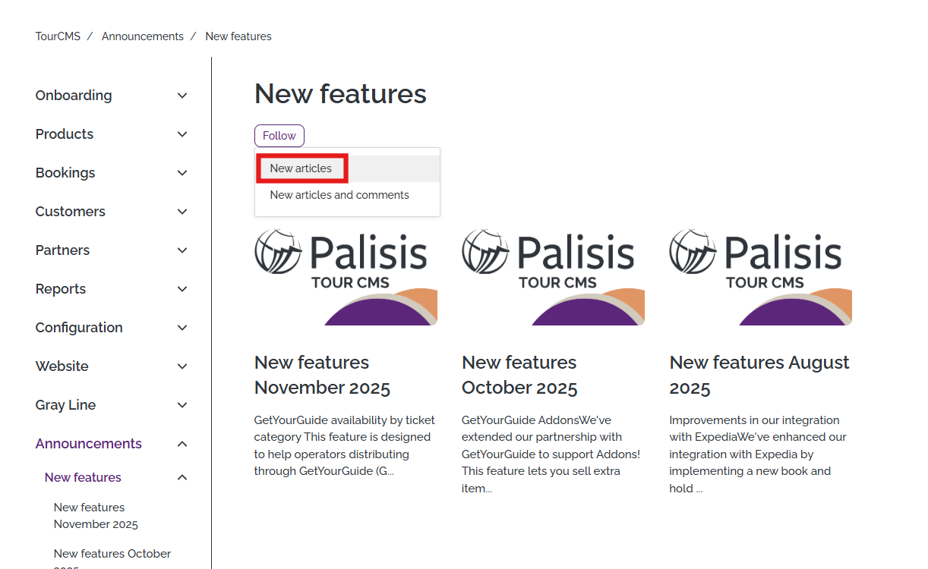
Task: Click GetYourGuide Addons excerpt text
Action: pyautogui.click(x=551, y=454)
